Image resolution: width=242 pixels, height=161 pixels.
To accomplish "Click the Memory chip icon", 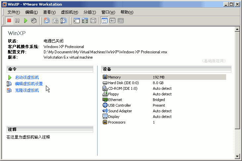I will (x=105, y=77).
